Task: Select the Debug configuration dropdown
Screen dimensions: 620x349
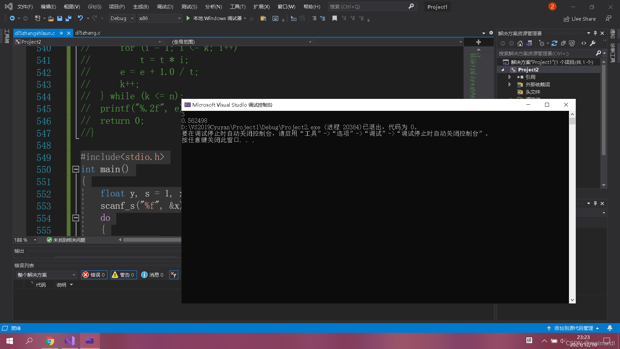Action: coord(122,18)
